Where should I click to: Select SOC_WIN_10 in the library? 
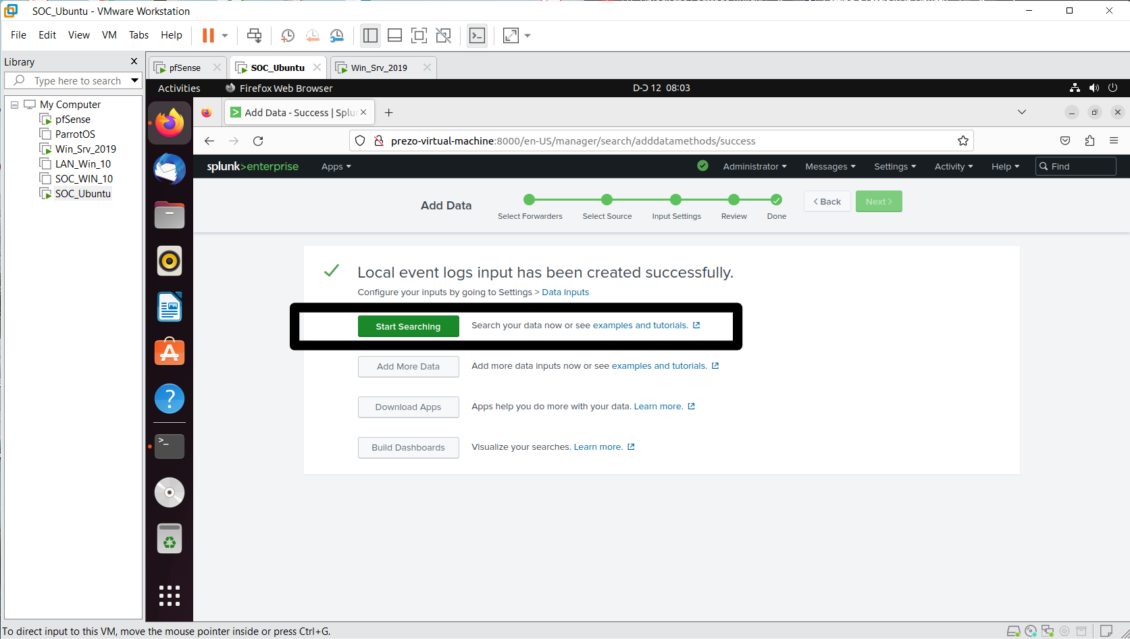(x=84, y=179)
